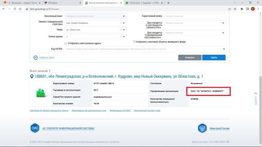Switch to the second browser tab
The image size is (262, 147).
[63, 3]
